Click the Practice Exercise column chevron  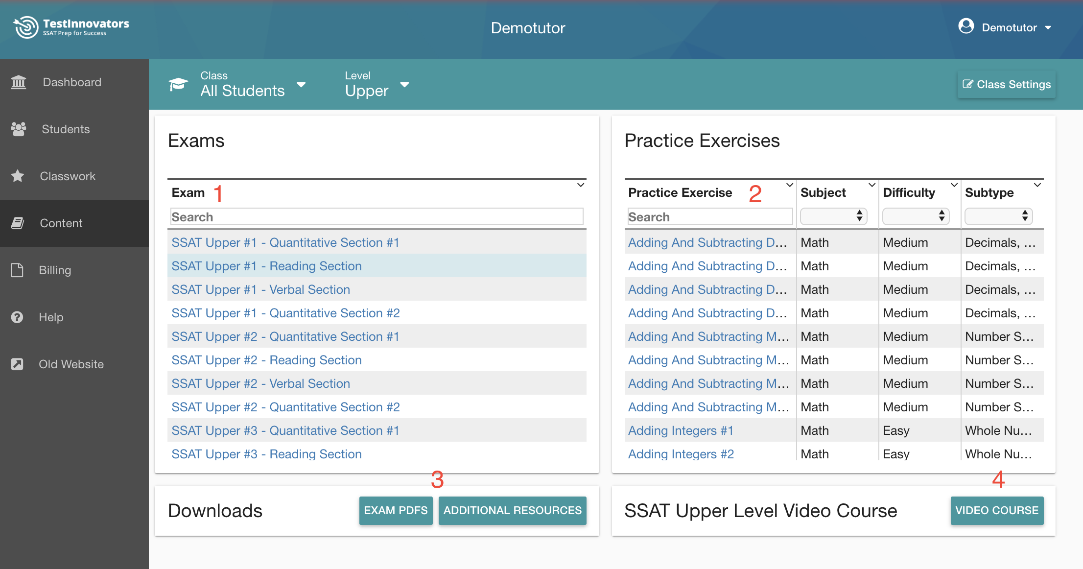(790, 185)
